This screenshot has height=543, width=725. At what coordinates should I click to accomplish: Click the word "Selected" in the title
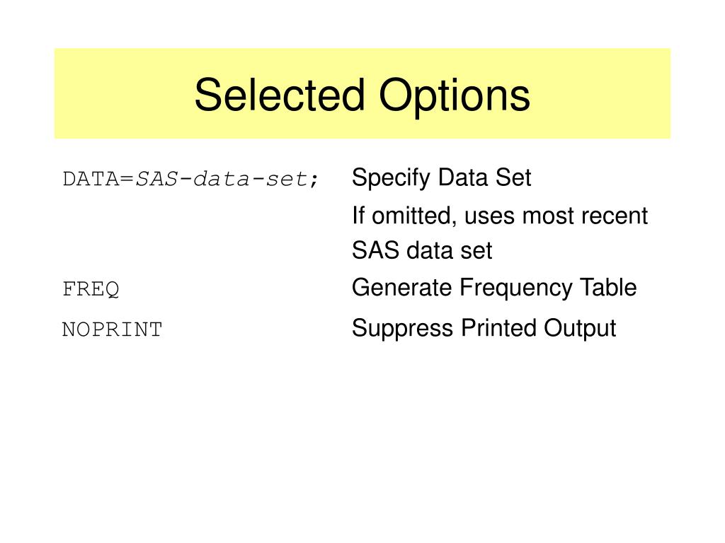(280, 95)
